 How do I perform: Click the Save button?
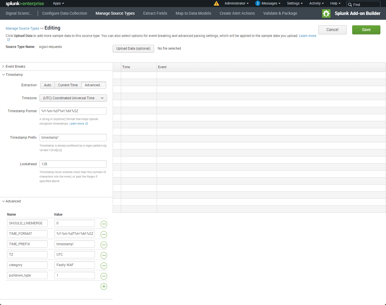[366, 30]
